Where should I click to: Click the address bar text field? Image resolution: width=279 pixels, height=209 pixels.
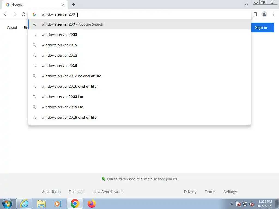tap(139, 14)
